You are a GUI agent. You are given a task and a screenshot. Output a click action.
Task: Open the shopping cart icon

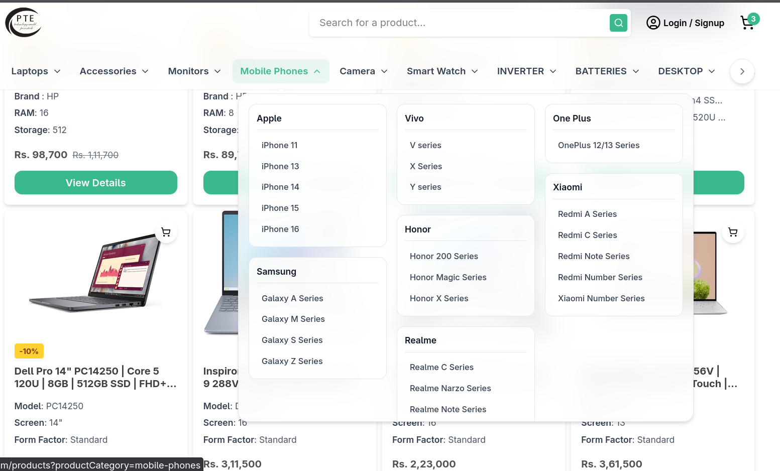[747, 23]
